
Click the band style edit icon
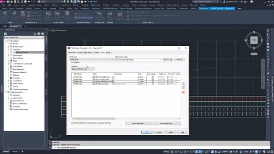click(x=164, y=60)
